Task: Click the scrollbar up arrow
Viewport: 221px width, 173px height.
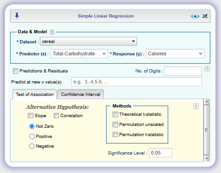Action: tap(207, 102)
